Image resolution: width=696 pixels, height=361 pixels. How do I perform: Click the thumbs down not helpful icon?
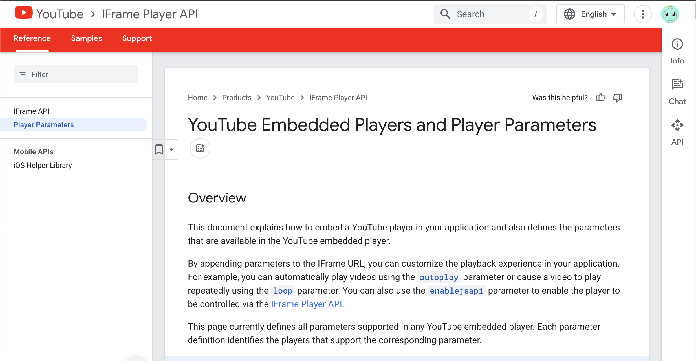[x=617, y=98]
